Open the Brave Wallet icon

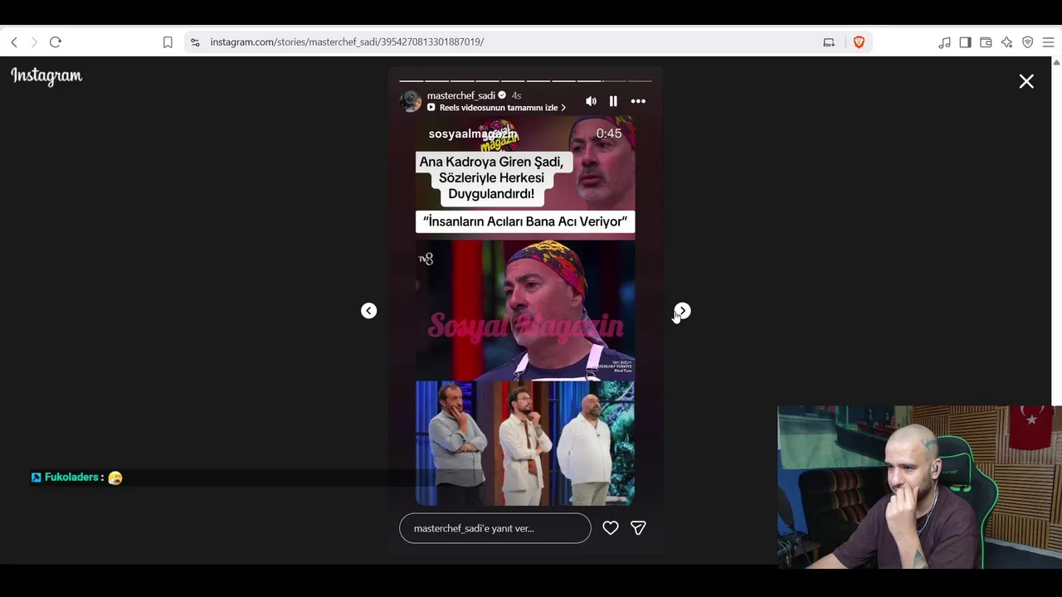click(x=986, y=42)
